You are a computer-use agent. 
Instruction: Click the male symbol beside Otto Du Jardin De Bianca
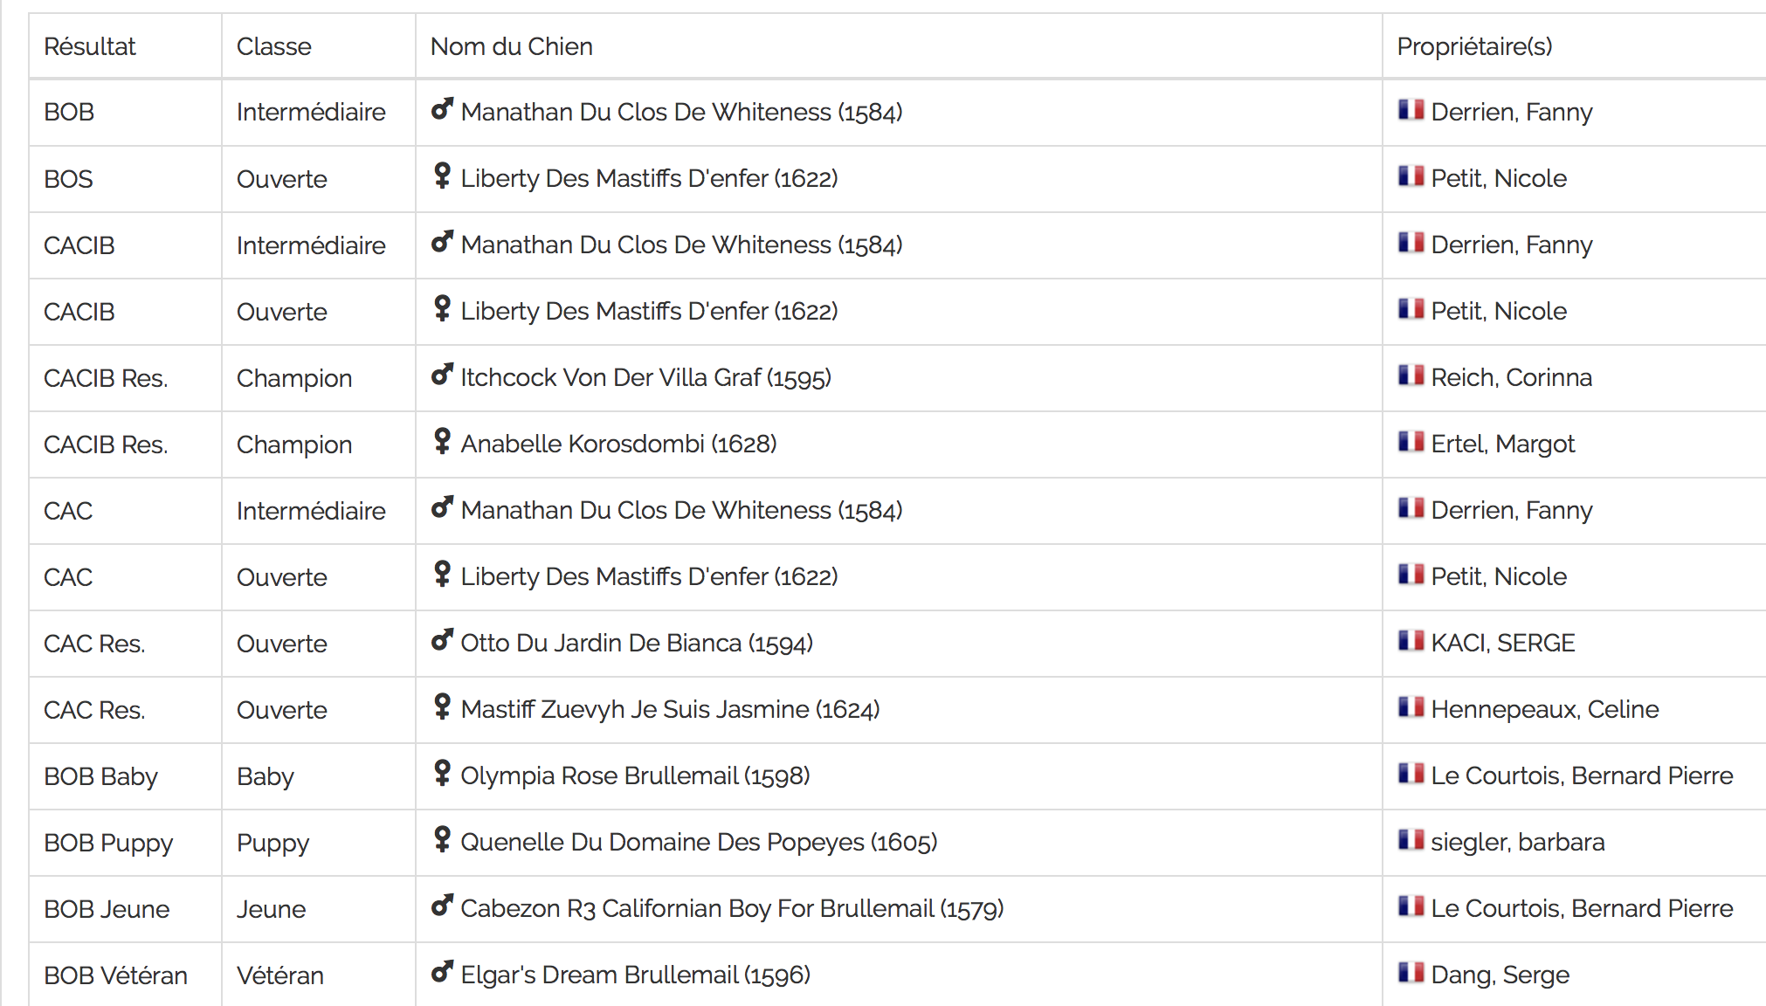(442, 640)
